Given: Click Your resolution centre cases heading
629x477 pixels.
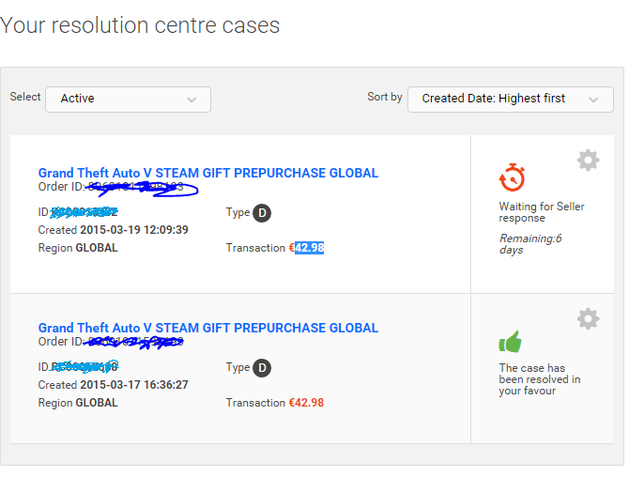Looking at the screenshot, I should pos(140,25).
